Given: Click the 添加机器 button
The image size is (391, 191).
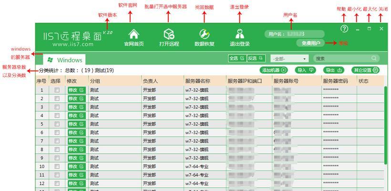Looking at the screenshot, I should click(x=274, y=70).
